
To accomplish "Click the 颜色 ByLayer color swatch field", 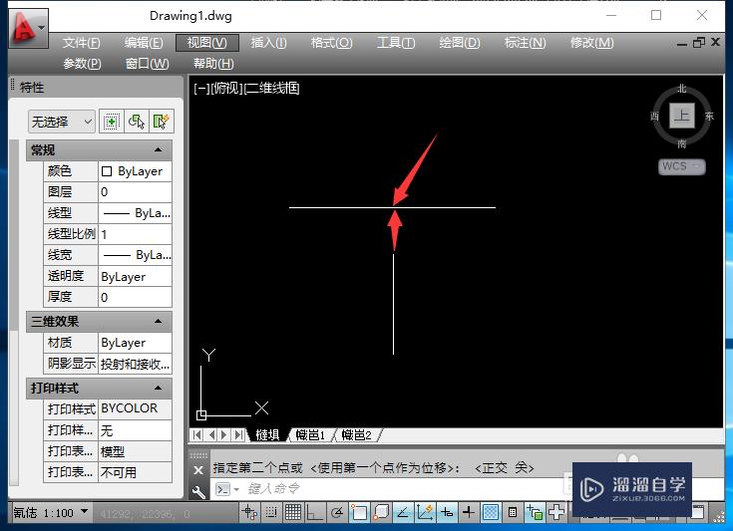I will coord(135,171).
